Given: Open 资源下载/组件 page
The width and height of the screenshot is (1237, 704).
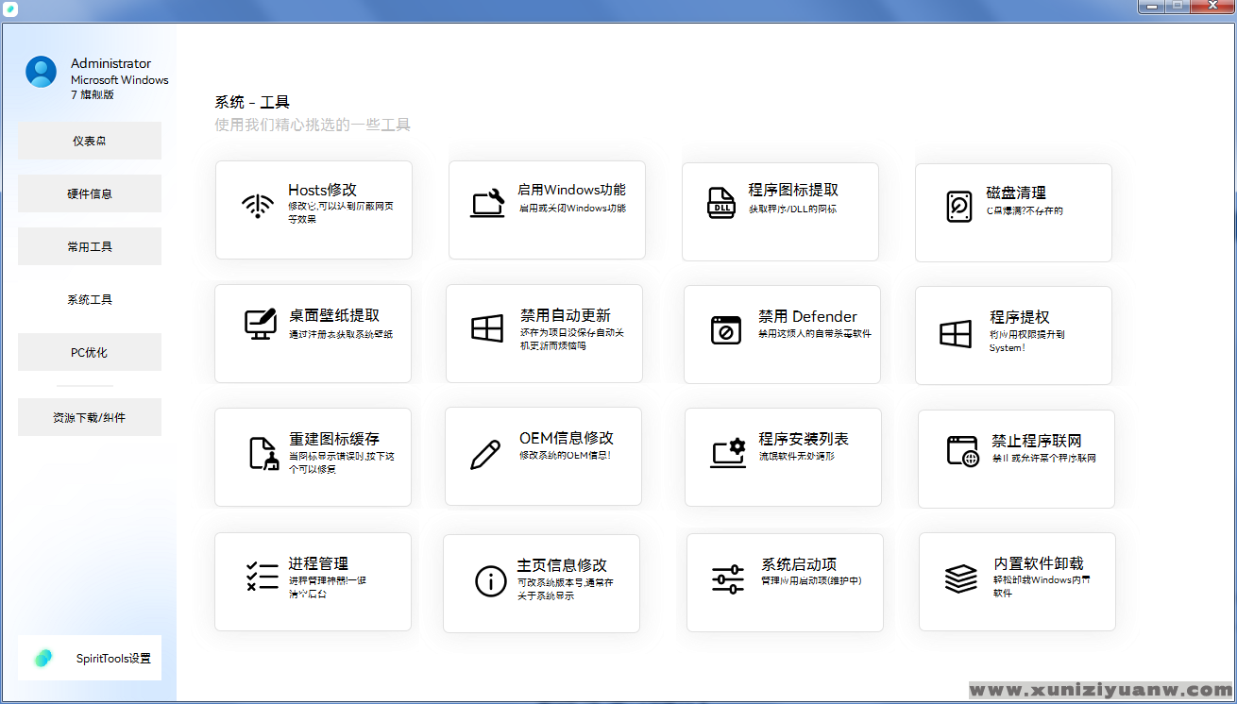Looking at the screenshot, I should 90,417.
